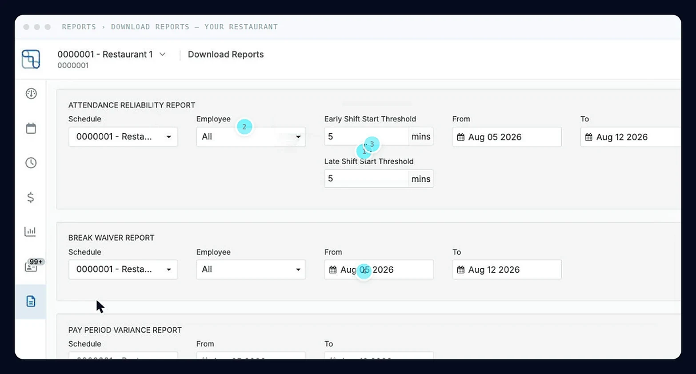
Task: Open the dashboard gauge sidebar icon
Action: (31, 94)
